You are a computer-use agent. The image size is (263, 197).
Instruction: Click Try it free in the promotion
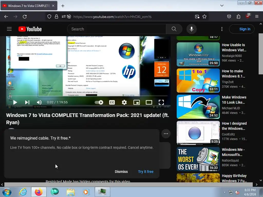point(146,172)
